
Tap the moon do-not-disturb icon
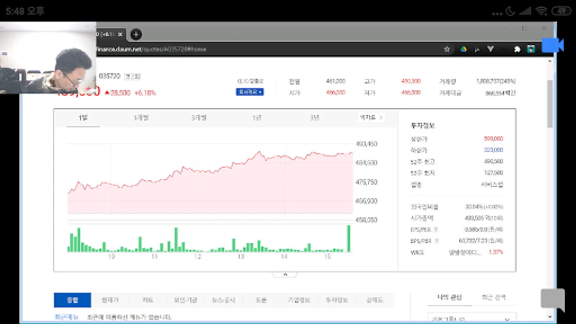(x=510, y=11)
